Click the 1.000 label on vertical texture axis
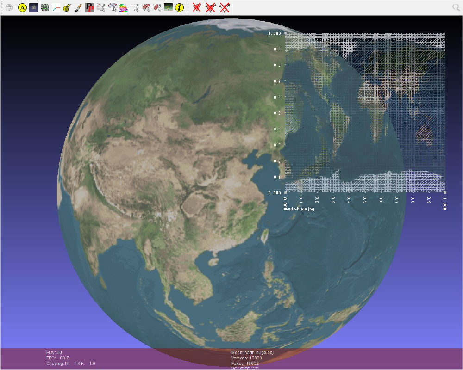 point(274,33)
